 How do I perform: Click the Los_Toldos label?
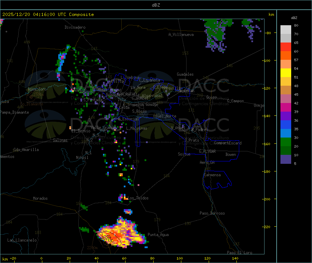pos(138,198)
